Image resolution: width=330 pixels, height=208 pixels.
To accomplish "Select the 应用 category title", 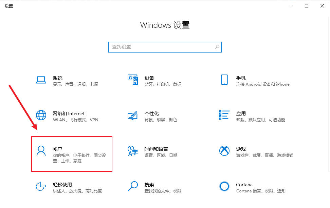I will click(x=241, y=114).
